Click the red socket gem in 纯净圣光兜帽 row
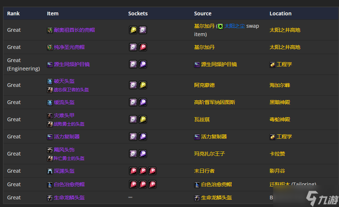This screenshot has height=207, width=339. click(x=143, y=47)
